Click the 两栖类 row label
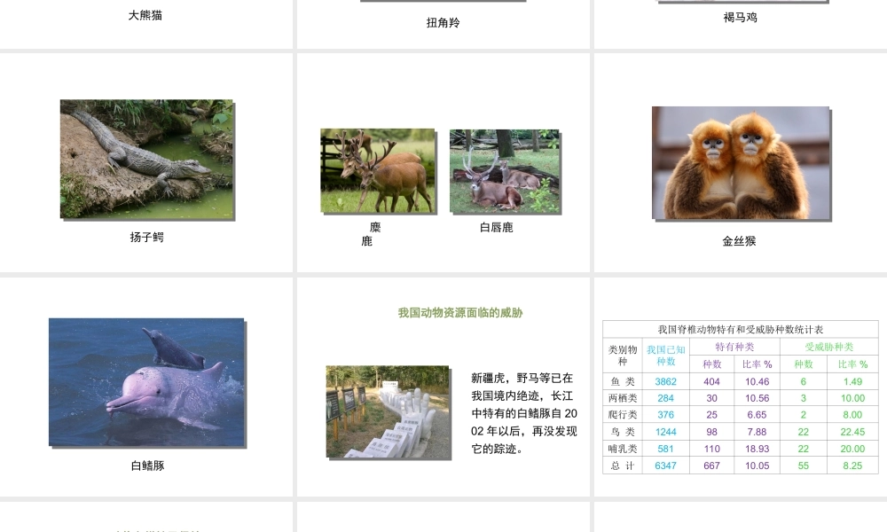 click(623, 398)
